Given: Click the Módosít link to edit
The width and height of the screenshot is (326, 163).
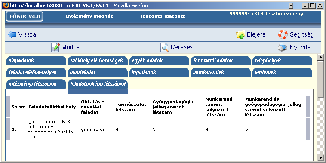Looking at the screenshot, I should coord(72,47).
